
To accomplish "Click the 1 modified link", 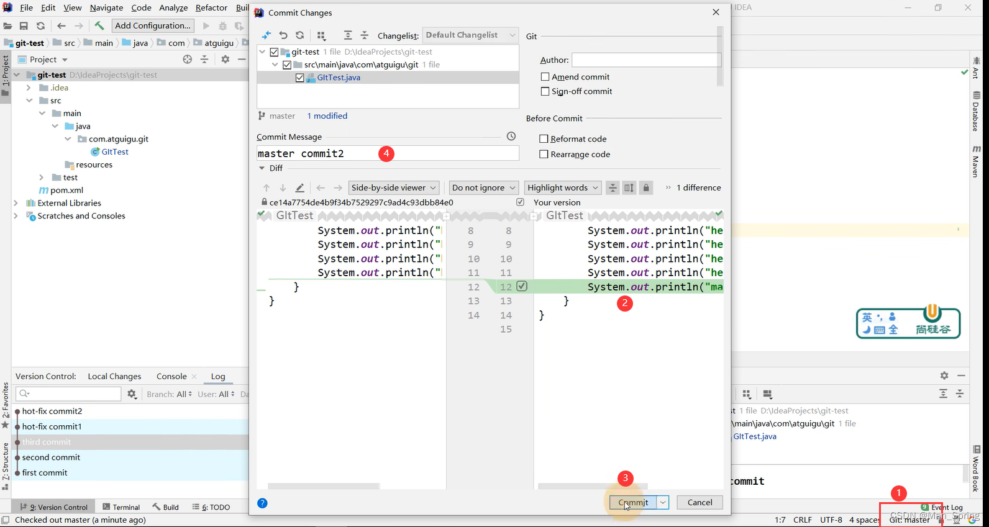I will pos(327,116).
